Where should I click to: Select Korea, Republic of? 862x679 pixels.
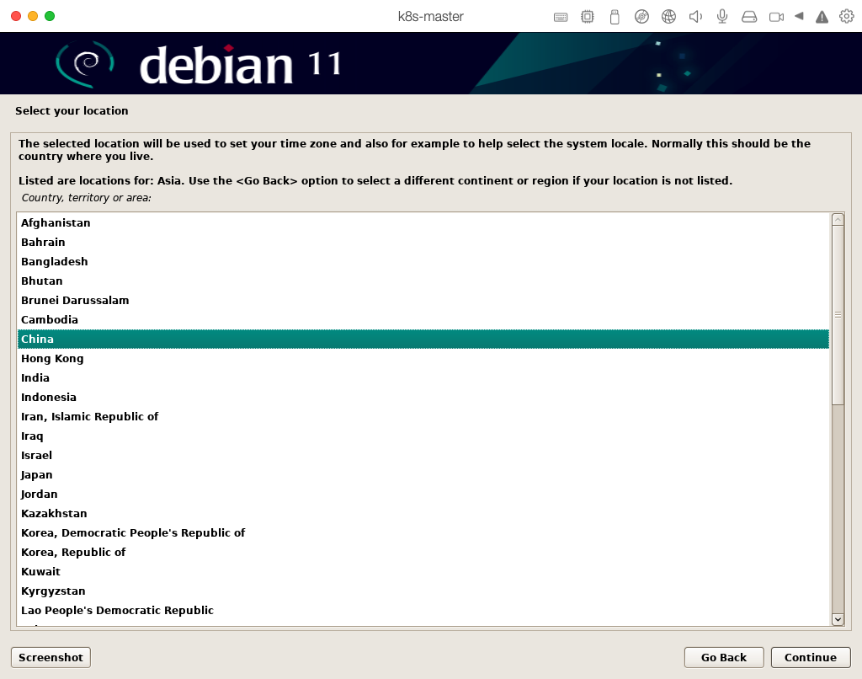click(423, 552)
